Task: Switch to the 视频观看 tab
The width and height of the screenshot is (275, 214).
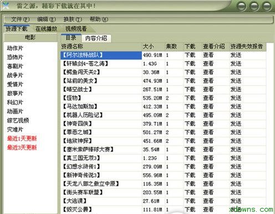Action: [76, 29]
